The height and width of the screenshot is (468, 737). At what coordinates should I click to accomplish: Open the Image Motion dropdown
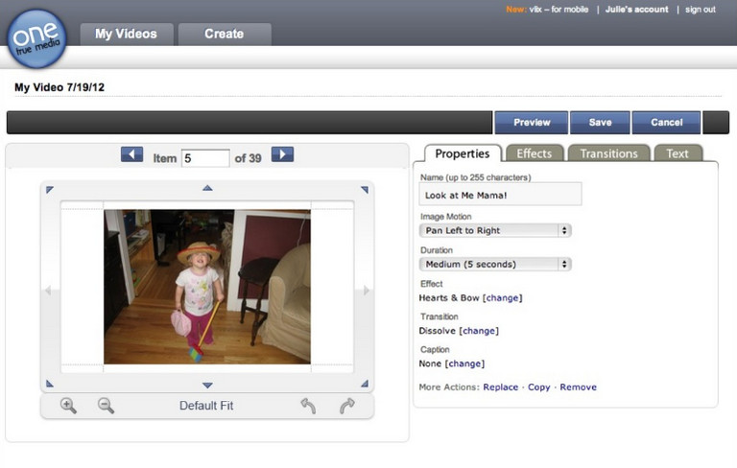pyautogui.click(x=495, y=230)
